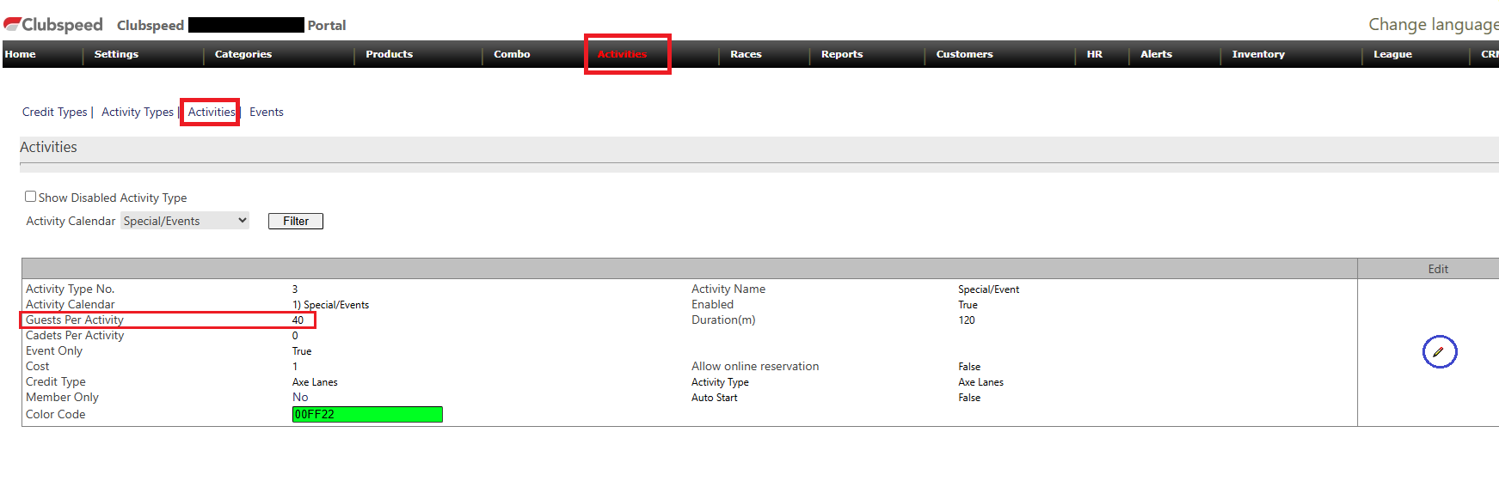This screenshot has width=1499, height=481.
Task: Open the Races menu
Action: point(746,54)
